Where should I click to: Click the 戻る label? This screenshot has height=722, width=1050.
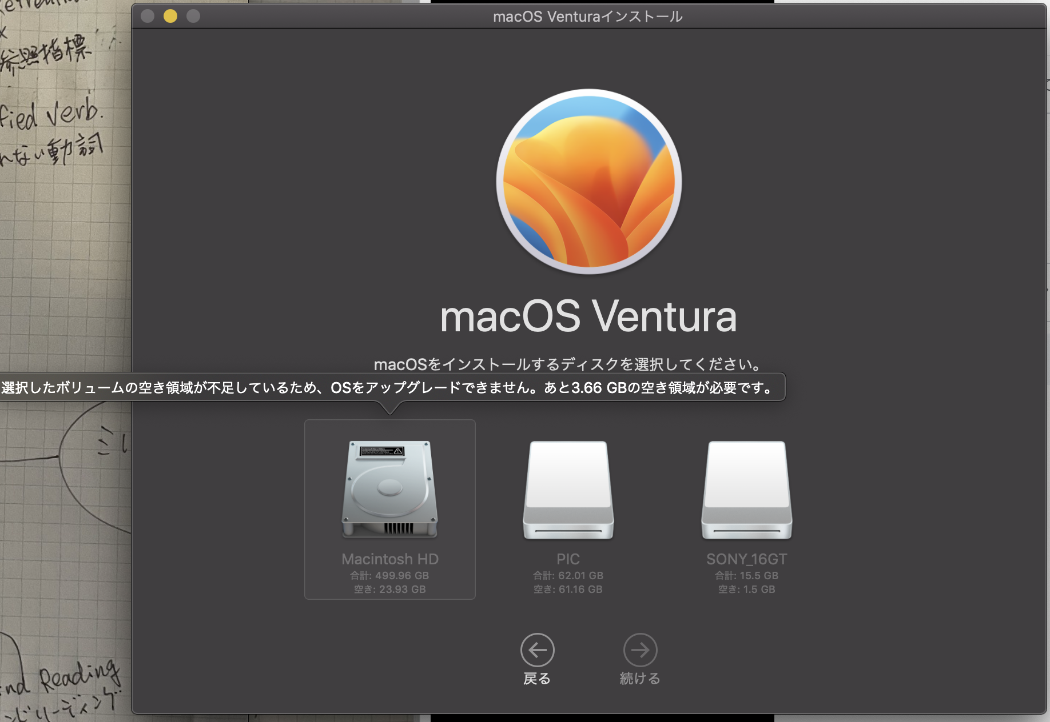pyautogui.click(x=537, y=679)
